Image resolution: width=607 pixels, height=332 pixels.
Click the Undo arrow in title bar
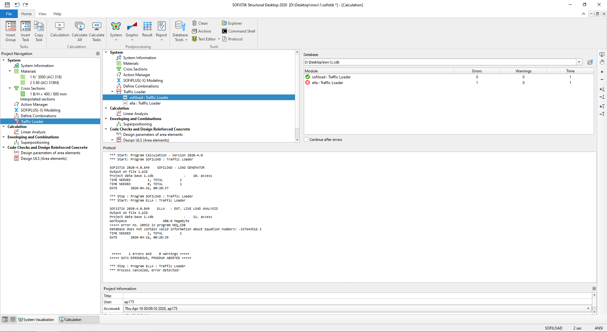[x=17, y=4]
